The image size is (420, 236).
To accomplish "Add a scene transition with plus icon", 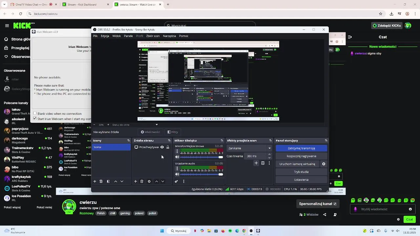I will [x=256, y=163].
